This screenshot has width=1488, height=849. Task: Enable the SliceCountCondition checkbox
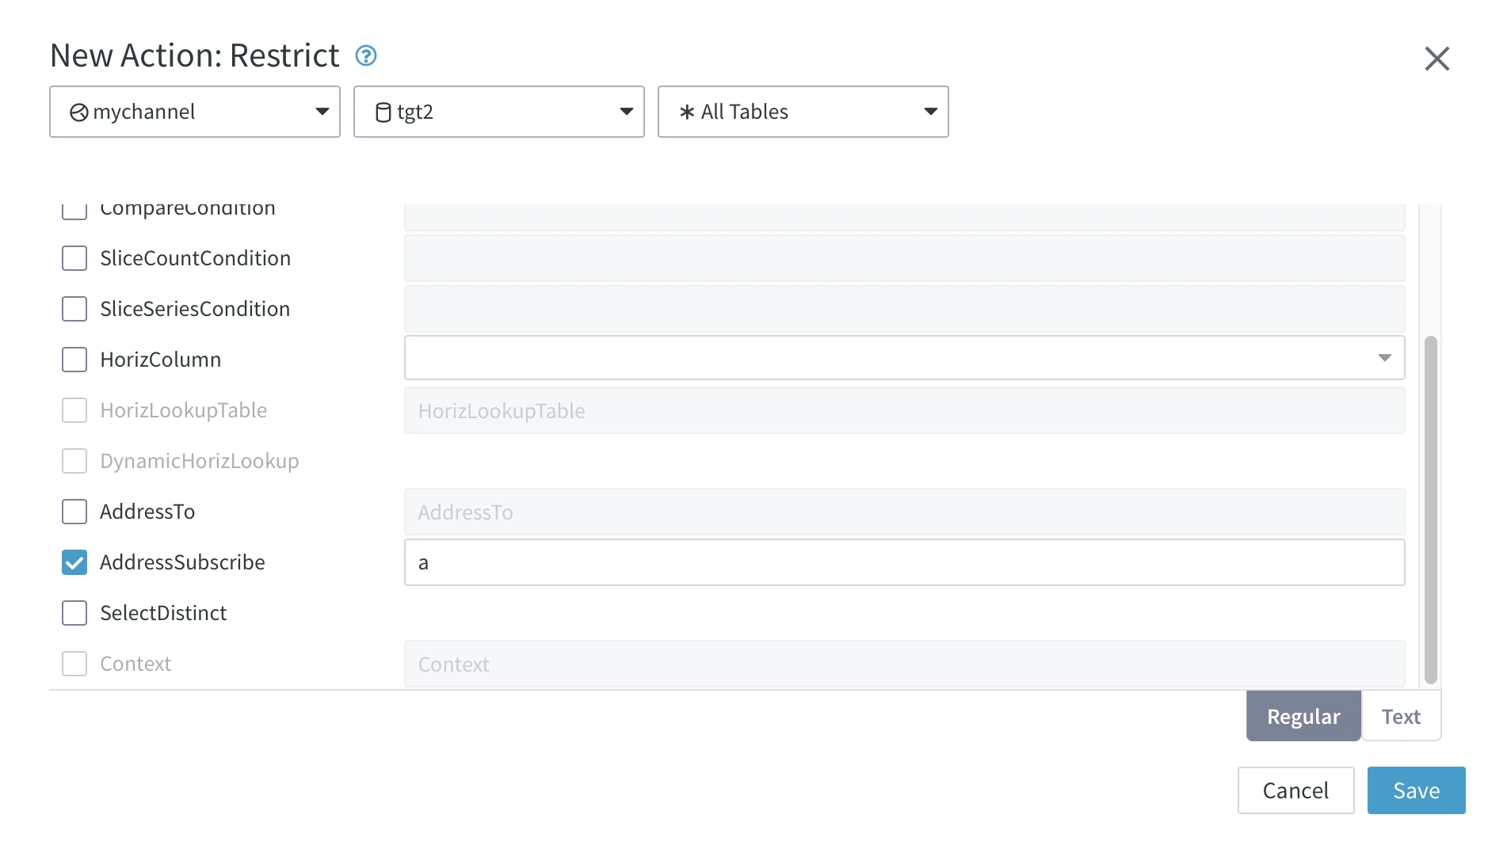pyautogui.click(x=74, y=258)
